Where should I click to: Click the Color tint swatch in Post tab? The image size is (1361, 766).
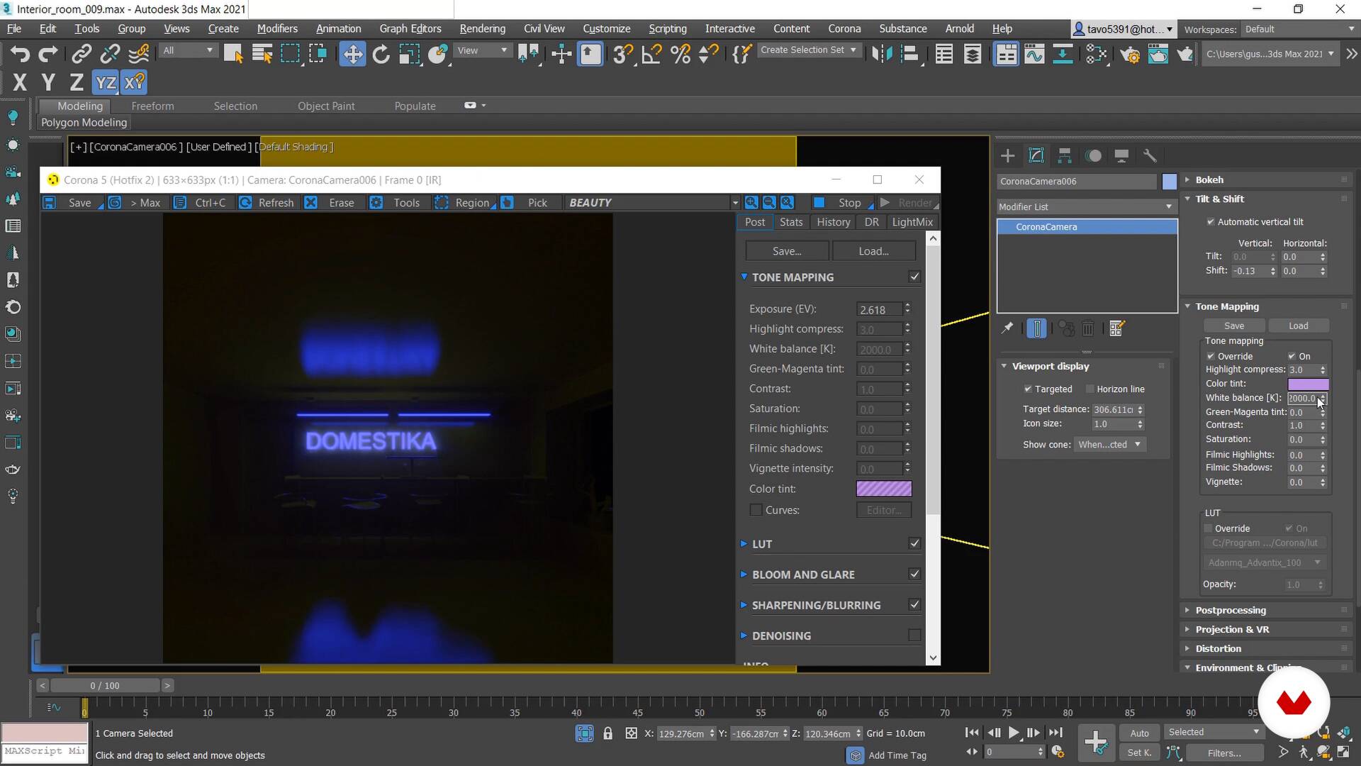click(883, 489)
